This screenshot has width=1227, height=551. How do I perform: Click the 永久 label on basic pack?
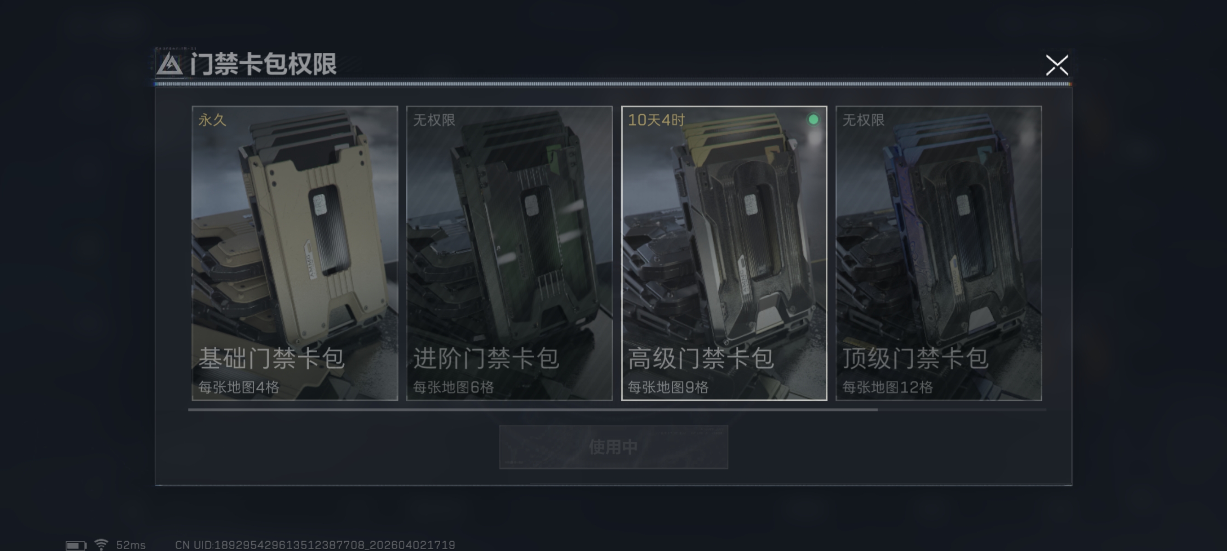212,120
